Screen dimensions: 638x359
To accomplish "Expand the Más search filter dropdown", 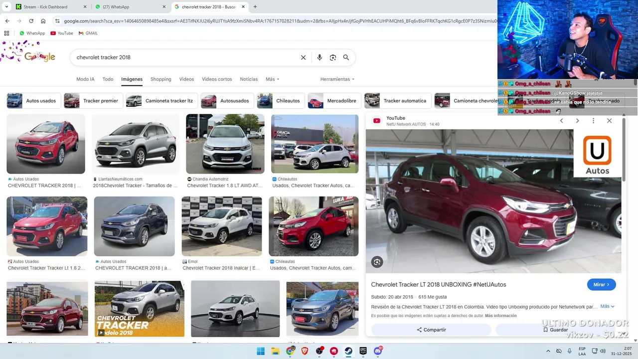I will [273, 79].
